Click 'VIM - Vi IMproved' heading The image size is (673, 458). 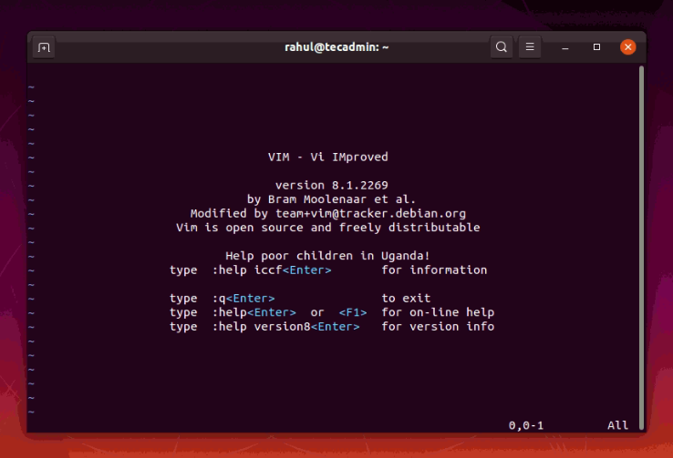328,157
